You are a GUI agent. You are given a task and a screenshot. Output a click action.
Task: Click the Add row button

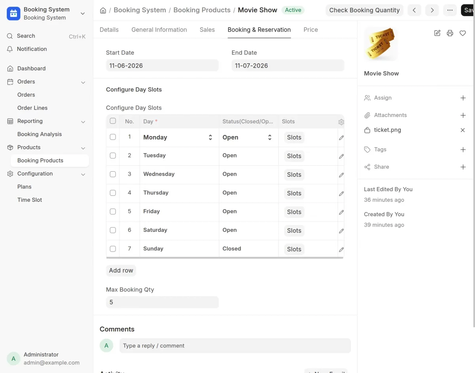[121, 271]
